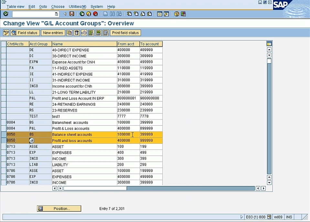The image size is (310, 222).
Task: Click the scroll-down arrow at the table's bottom right
Action: point(269,183)
